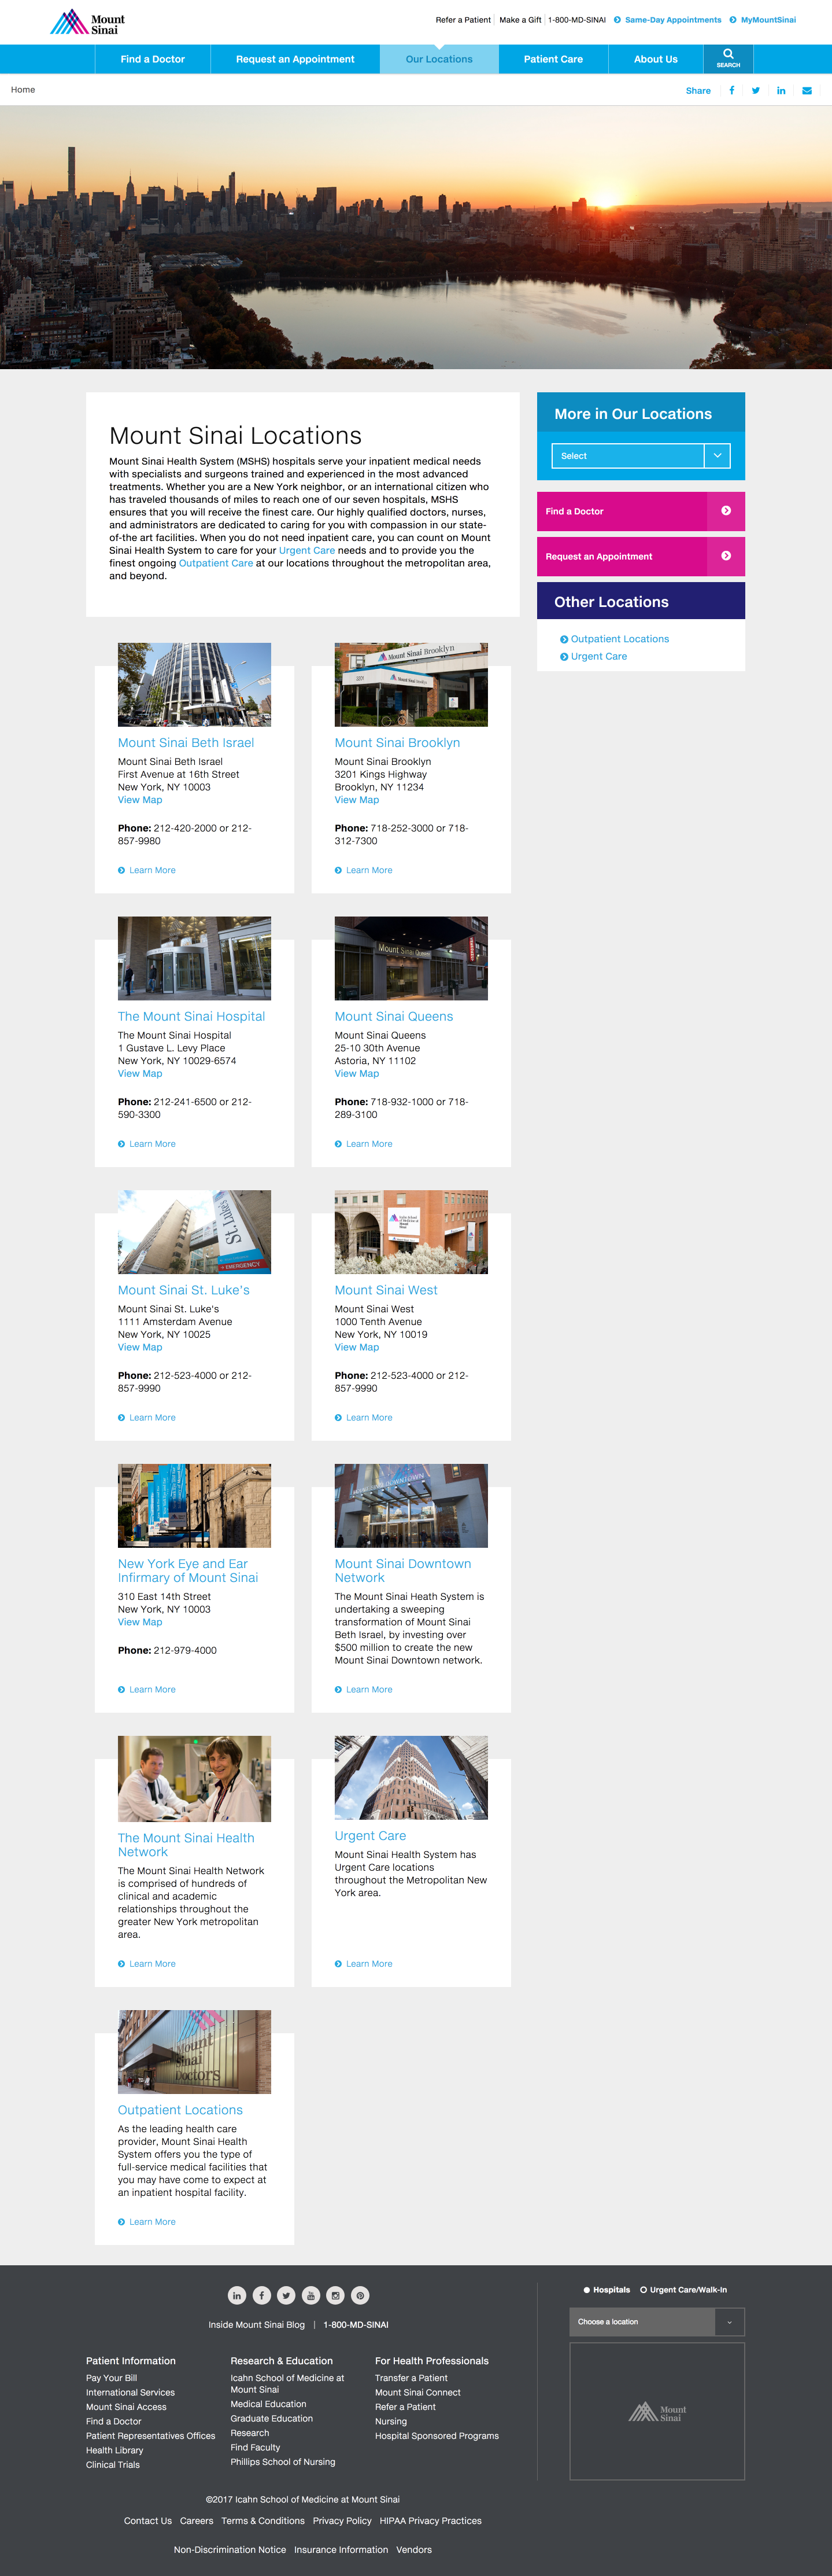832x2576 pixels.
Task: Click the Home breadcrumb link
Action: click(x=23, y=90)
